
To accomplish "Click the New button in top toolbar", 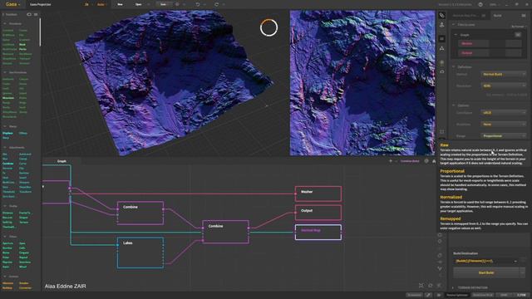I will 120,4.
